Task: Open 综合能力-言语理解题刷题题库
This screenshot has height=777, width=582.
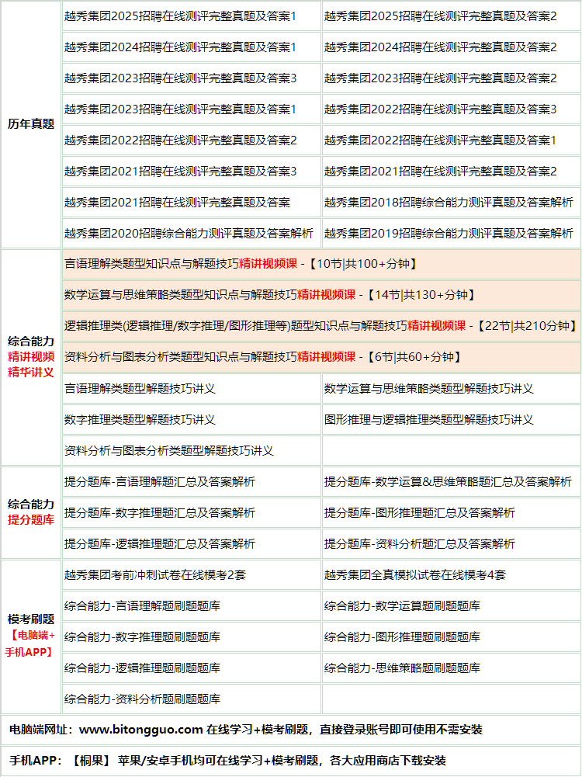Action: click(142, 605)
